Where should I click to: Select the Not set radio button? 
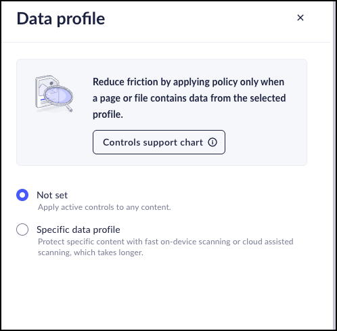22,195
